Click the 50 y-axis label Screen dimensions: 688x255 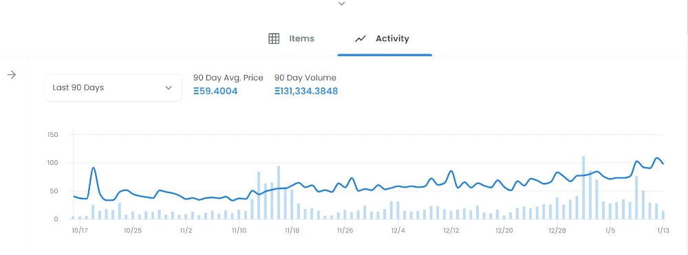[54, 191]
